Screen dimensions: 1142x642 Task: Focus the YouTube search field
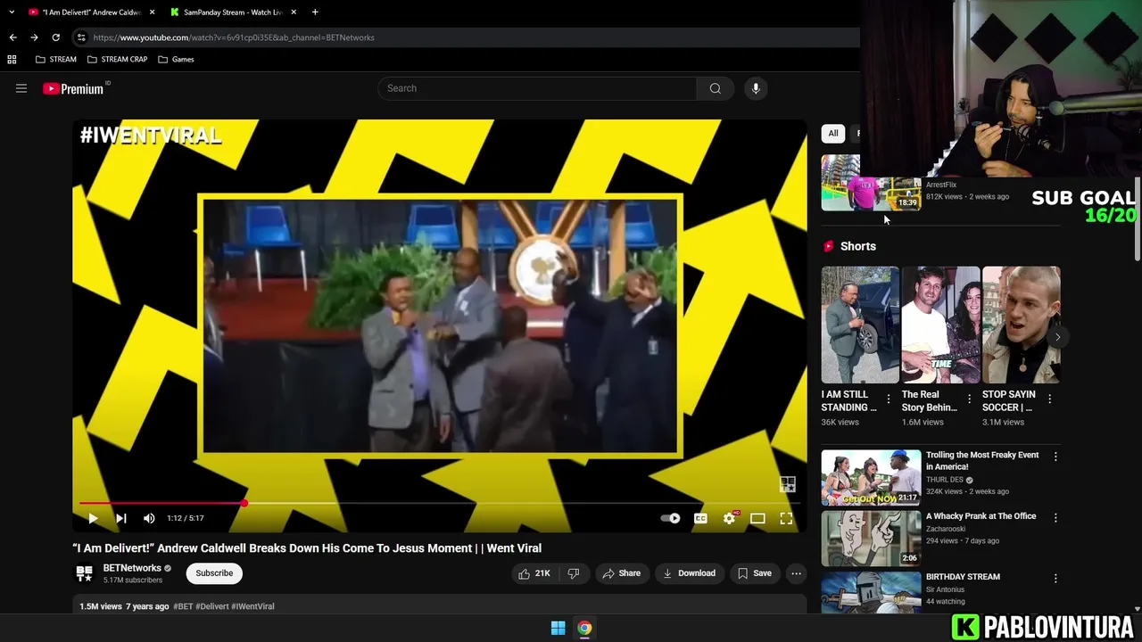point(537,88)
